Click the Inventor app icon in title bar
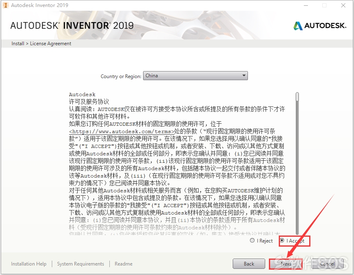 tap(6, 5)
